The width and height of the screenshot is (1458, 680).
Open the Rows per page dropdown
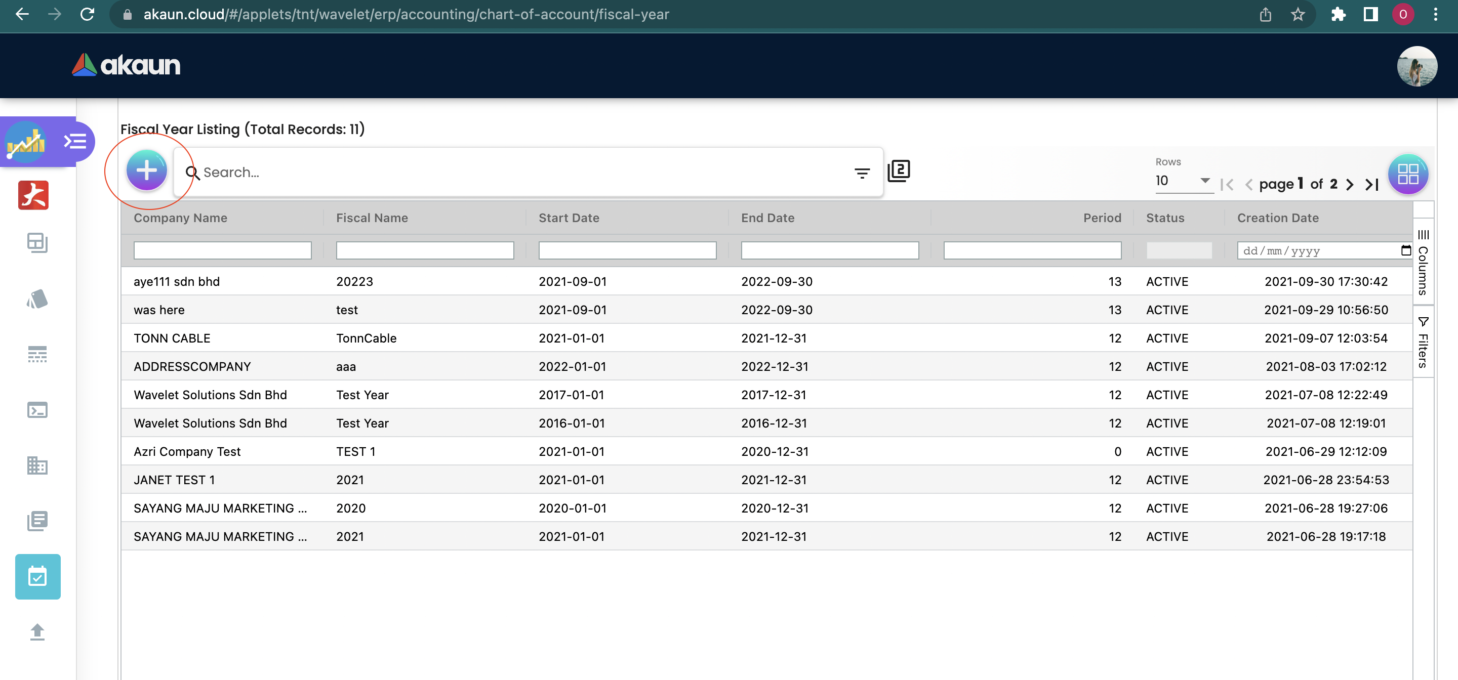1183,181
